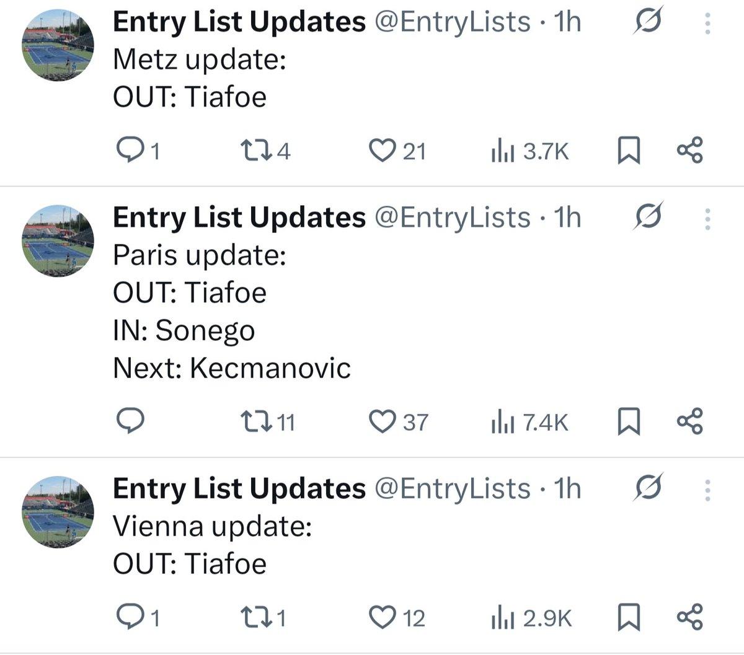This screenshot has width=744, height=655.
Task: Repost the Paris update tweet
Action: coord(253,421)
